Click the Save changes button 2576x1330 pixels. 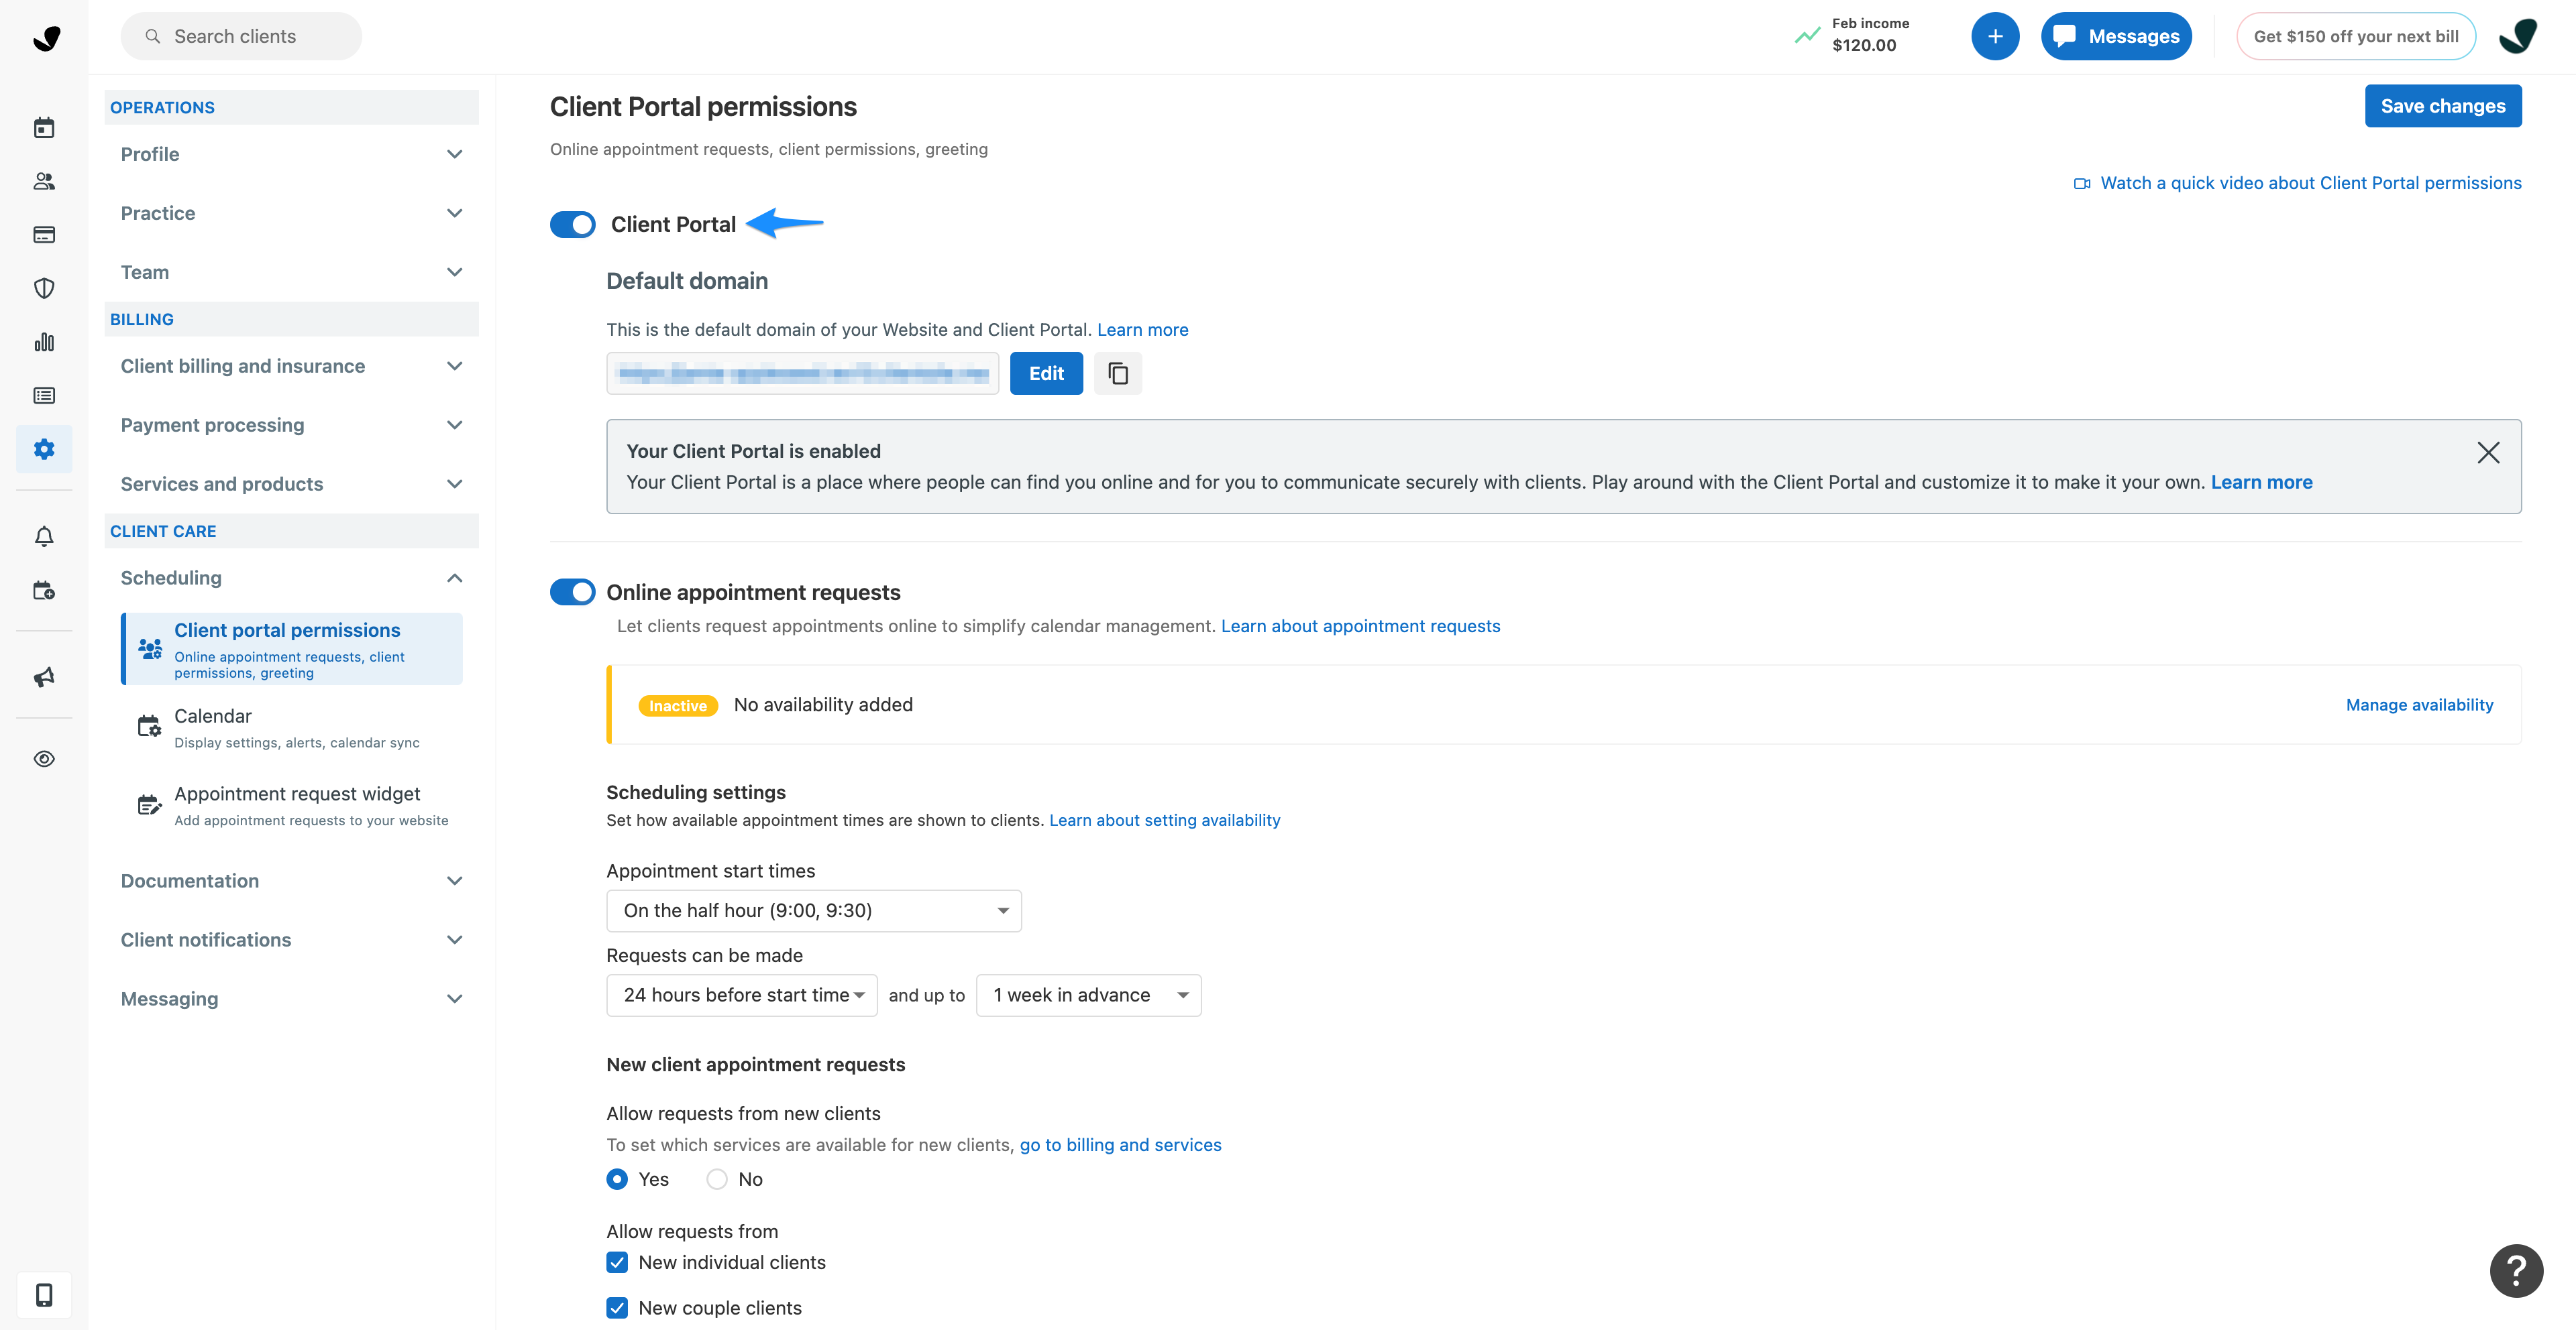2443,106
